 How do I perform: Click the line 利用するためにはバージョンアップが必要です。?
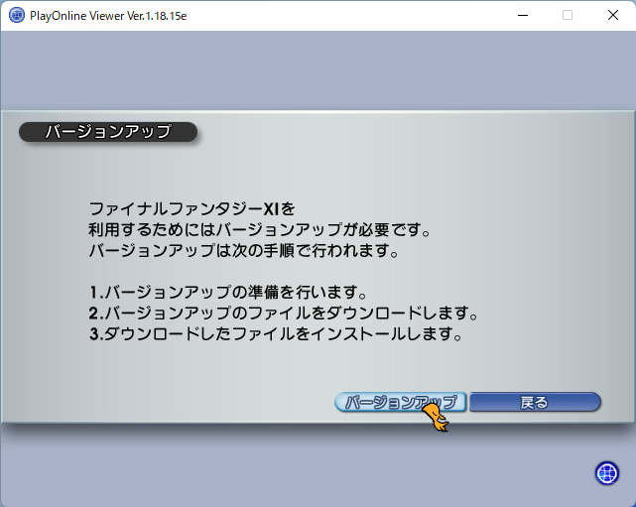260,230
